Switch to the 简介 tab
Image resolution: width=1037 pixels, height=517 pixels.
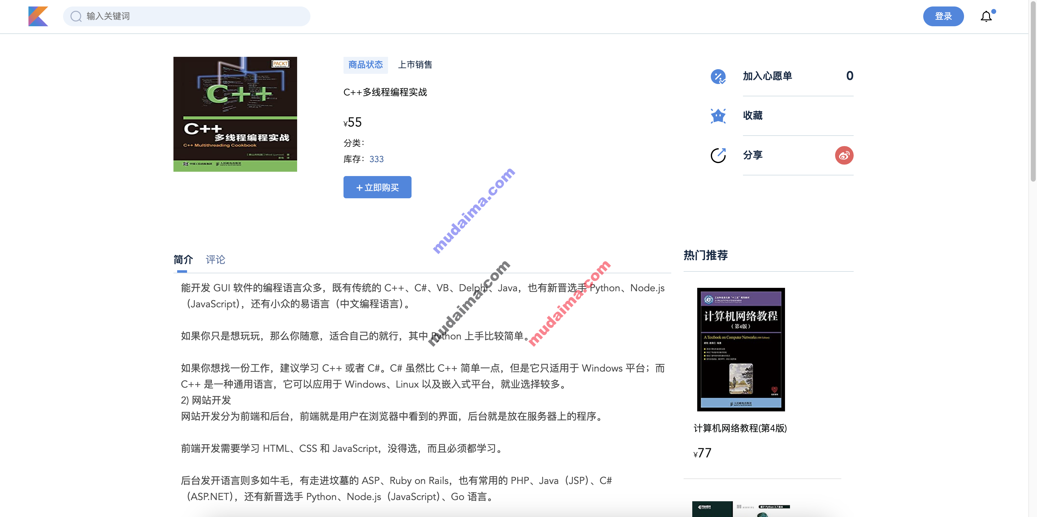[183, 260]
